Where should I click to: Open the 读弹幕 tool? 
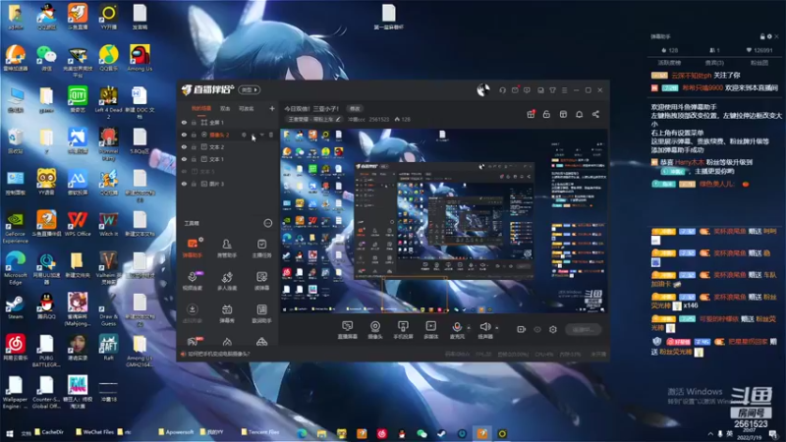pyautogui.click(x=261, y=281)
